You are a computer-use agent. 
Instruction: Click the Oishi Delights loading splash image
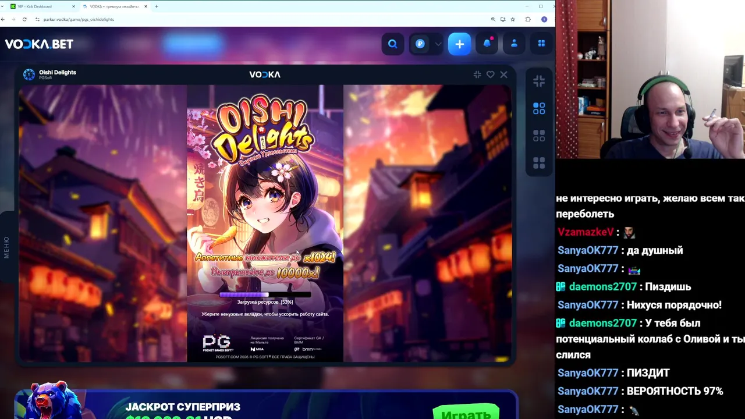point(265,223)
